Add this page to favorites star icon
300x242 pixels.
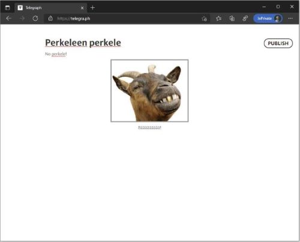coord(204,19)
